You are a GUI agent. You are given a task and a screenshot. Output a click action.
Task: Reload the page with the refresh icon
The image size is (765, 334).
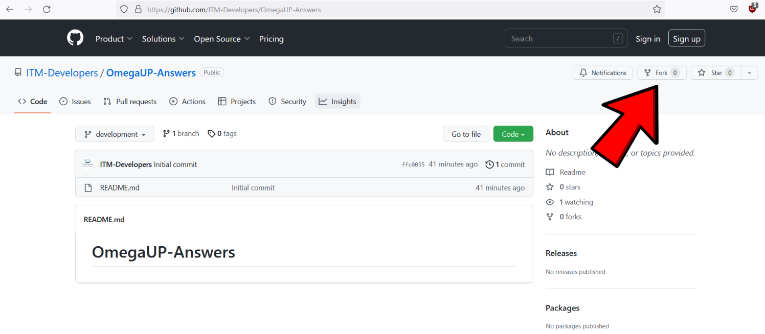(47, 9)
